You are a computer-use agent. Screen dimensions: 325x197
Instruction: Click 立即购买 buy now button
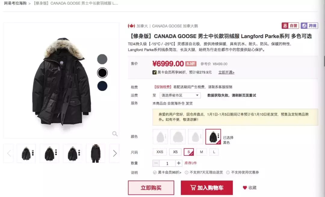(151, 188)
